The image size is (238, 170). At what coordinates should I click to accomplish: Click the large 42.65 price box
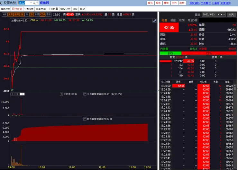[169, 27]
